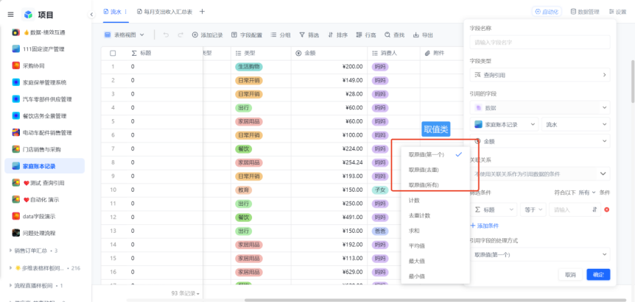
Task: Click the 家庭保单管理系统 icon
Action: (x=15, y=82)
